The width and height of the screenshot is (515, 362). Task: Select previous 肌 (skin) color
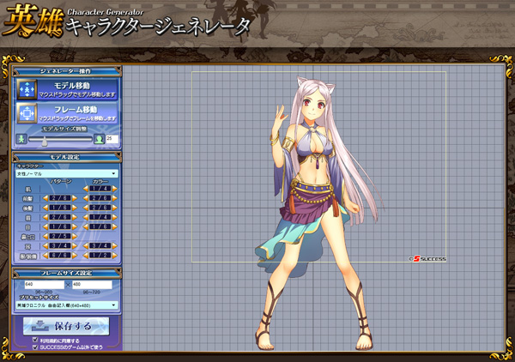[x=85, y=189]
